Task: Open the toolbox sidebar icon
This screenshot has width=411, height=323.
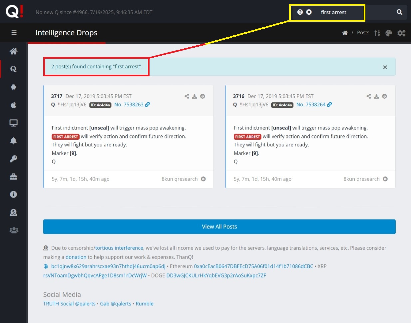Action: [14, 177]
